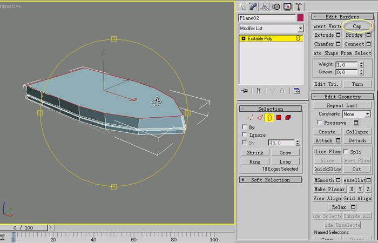The height and width of the screenshot is (243, 378).
Task: Click the QuickSlice button
Action: pos(327,169)
